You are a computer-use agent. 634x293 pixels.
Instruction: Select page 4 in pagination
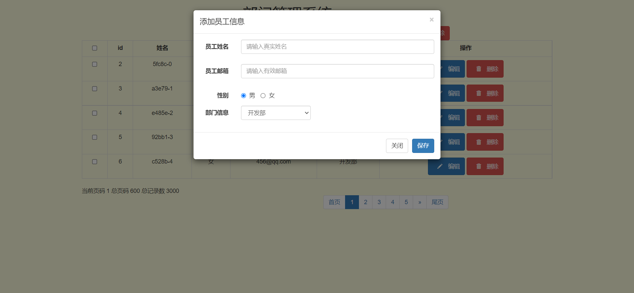click(393, 202)
